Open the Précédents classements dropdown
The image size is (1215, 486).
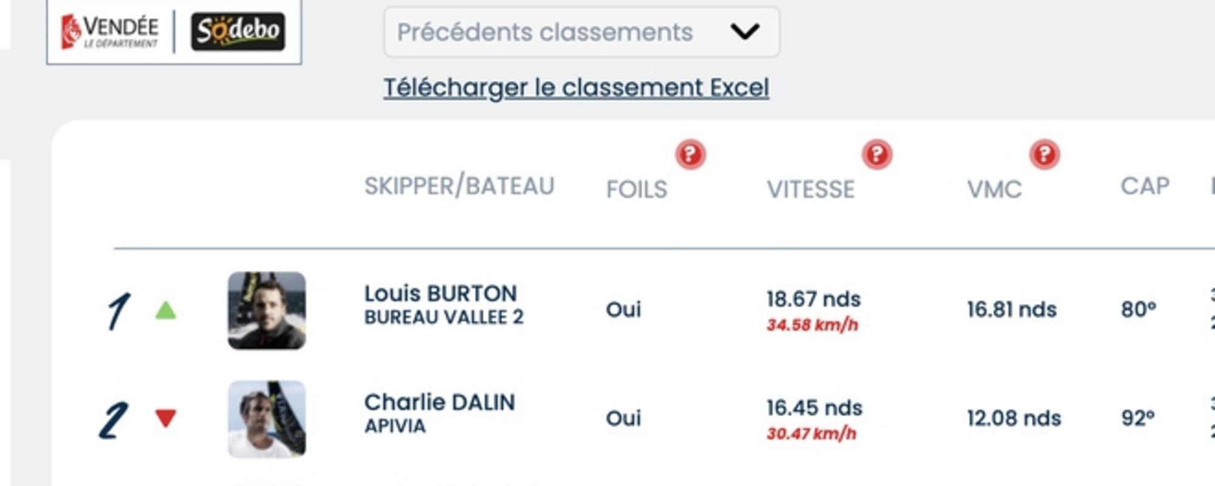point(581,32)
